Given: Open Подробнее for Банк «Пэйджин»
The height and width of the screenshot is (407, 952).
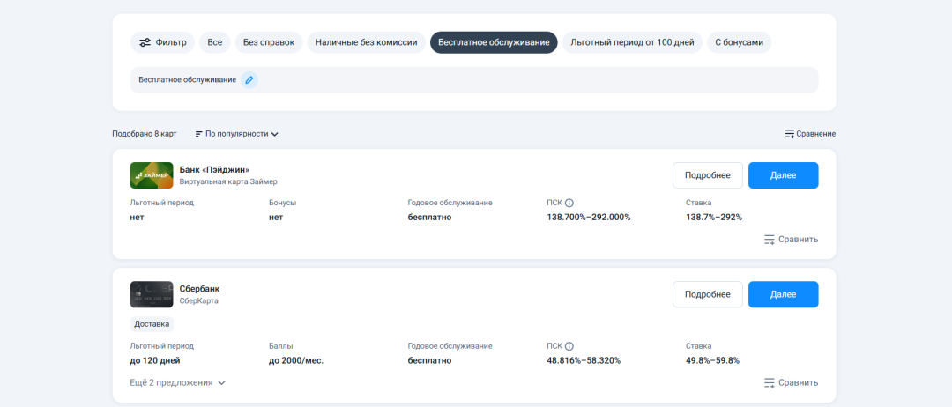Looking at the screenshot, I should [707, 175].
